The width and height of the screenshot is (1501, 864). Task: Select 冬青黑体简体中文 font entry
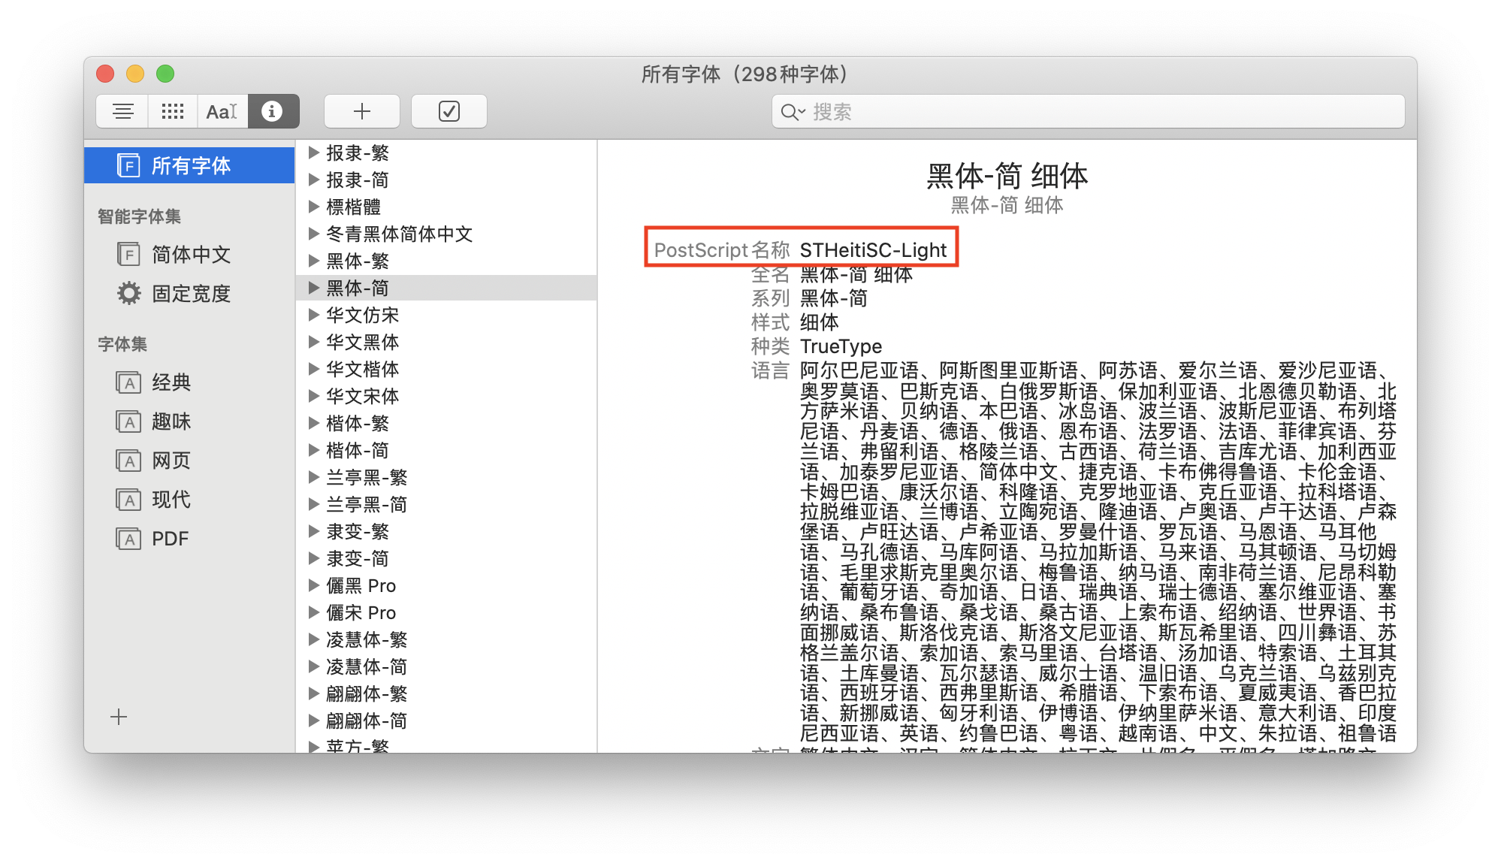click(x=399, y=234)
